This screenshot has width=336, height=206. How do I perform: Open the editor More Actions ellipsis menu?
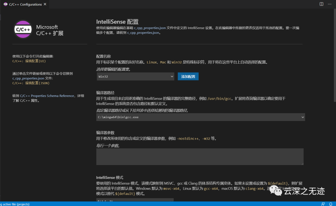[329, 4]
